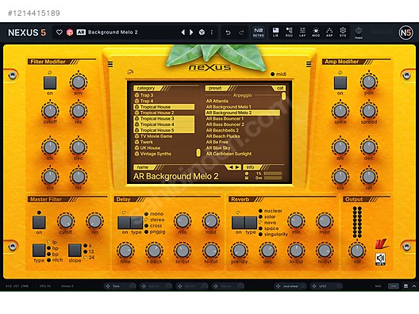The width and height of the screenshot is (419, 314).
Task: Open left hamburger menu of display frame
Action: point(110,64)
